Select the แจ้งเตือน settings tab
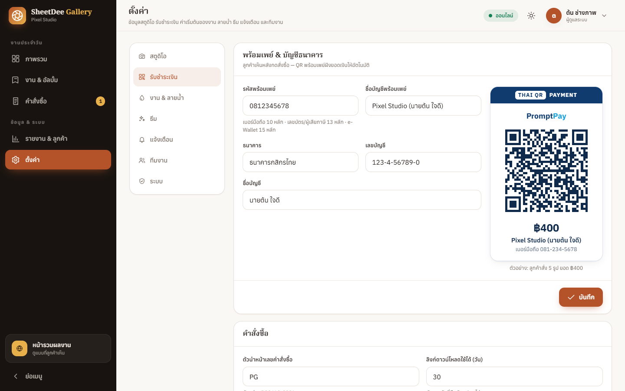The image size is (625, 391). pos(177,139)
